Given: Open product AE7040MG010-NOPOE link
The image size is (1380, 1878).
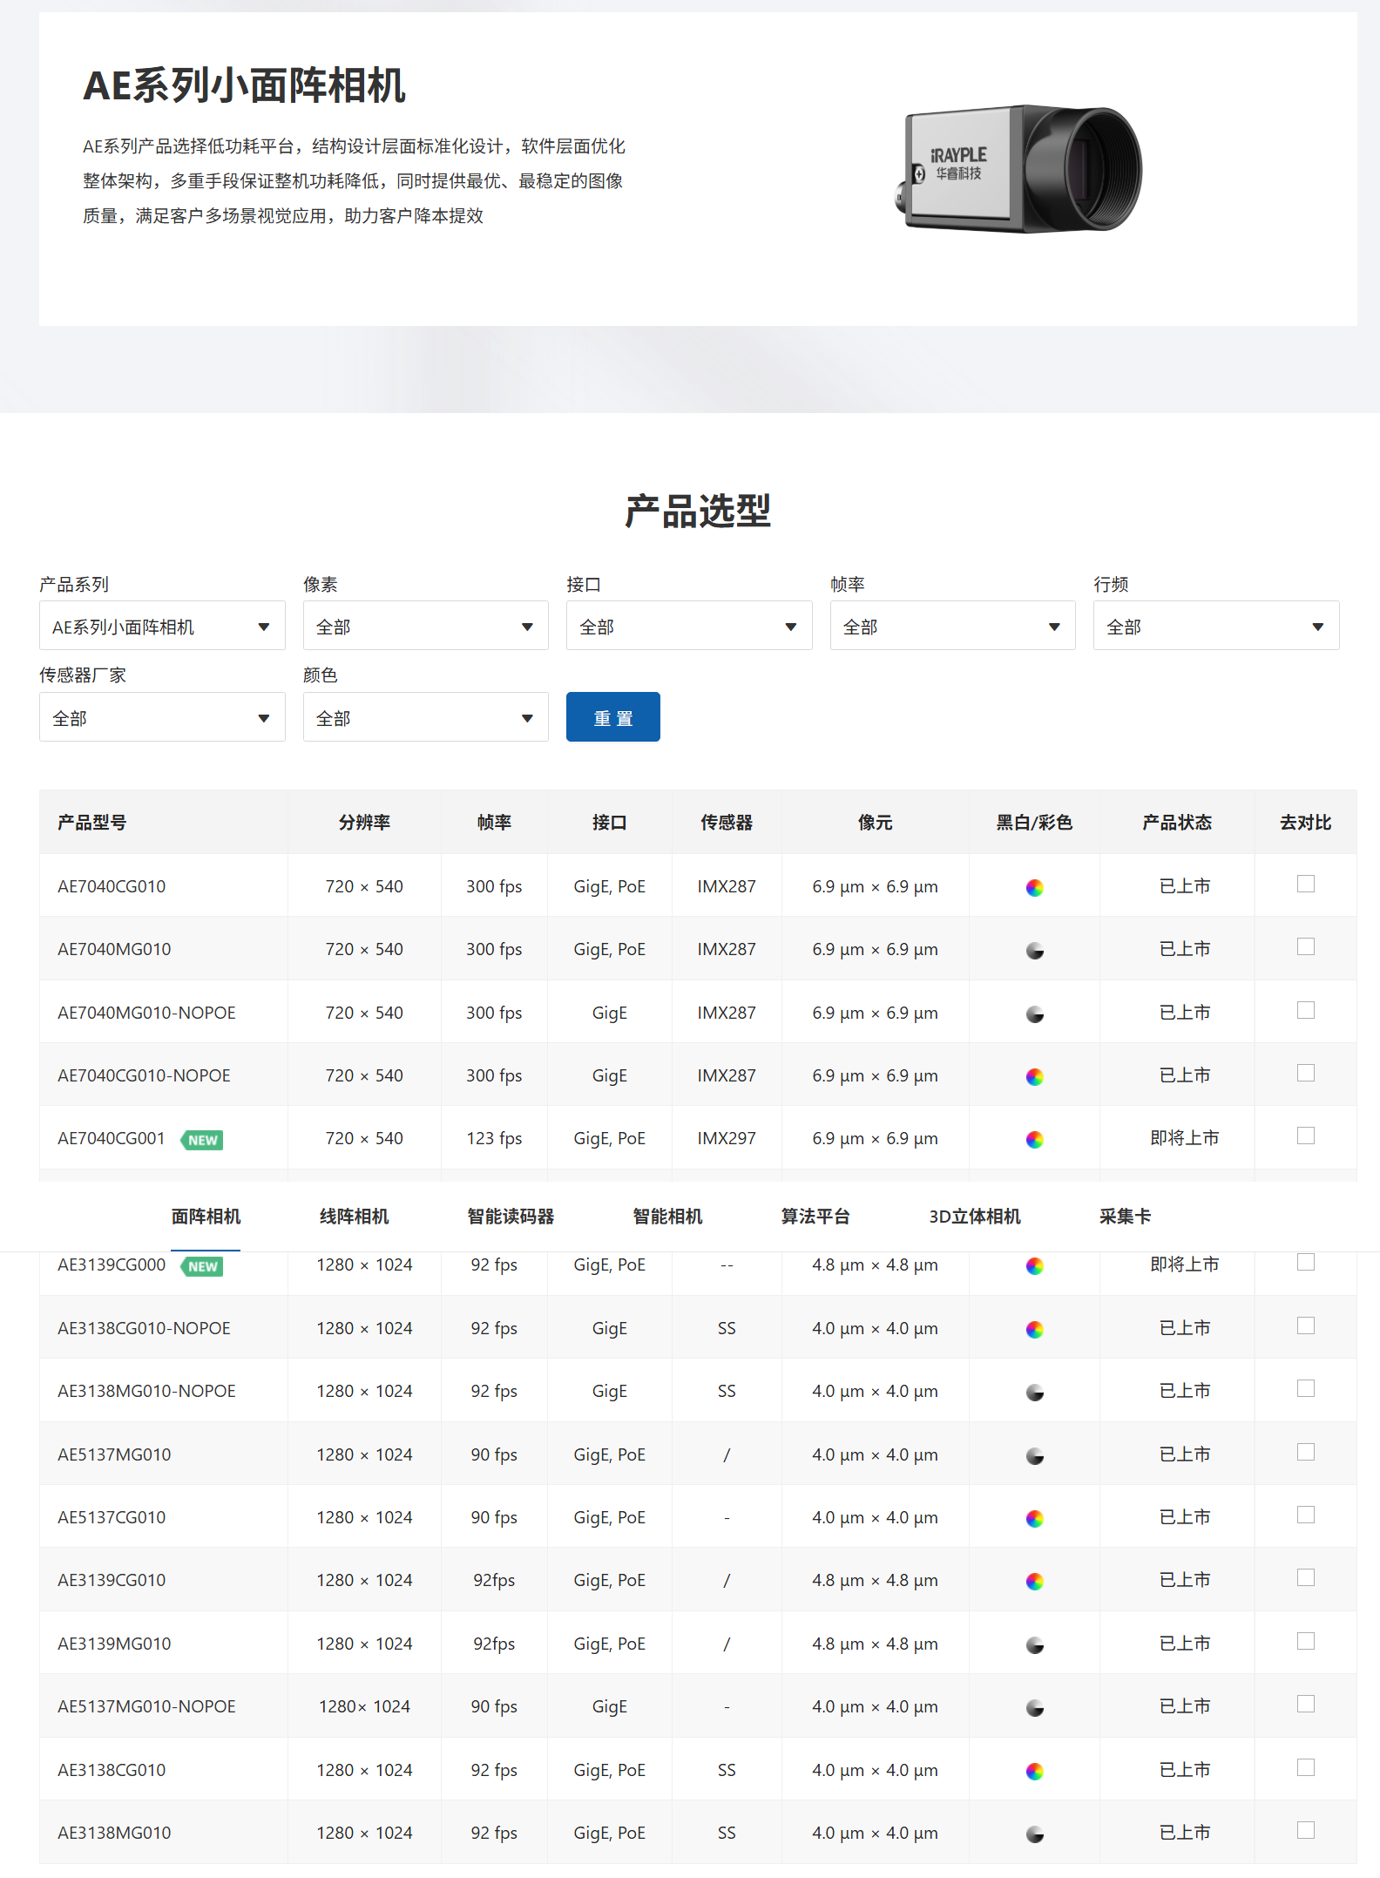Looking at the screenshot, I should click(x=146, y=1013).
